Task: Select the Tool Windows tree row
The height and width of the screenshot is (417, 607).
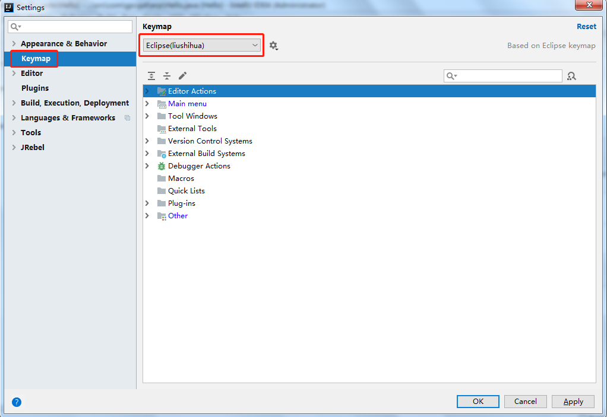Action: tap(369, 116)
